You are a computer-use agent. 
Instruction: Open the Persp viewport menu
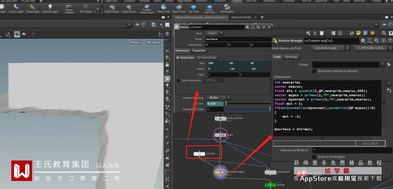click(x=135, y=42)
